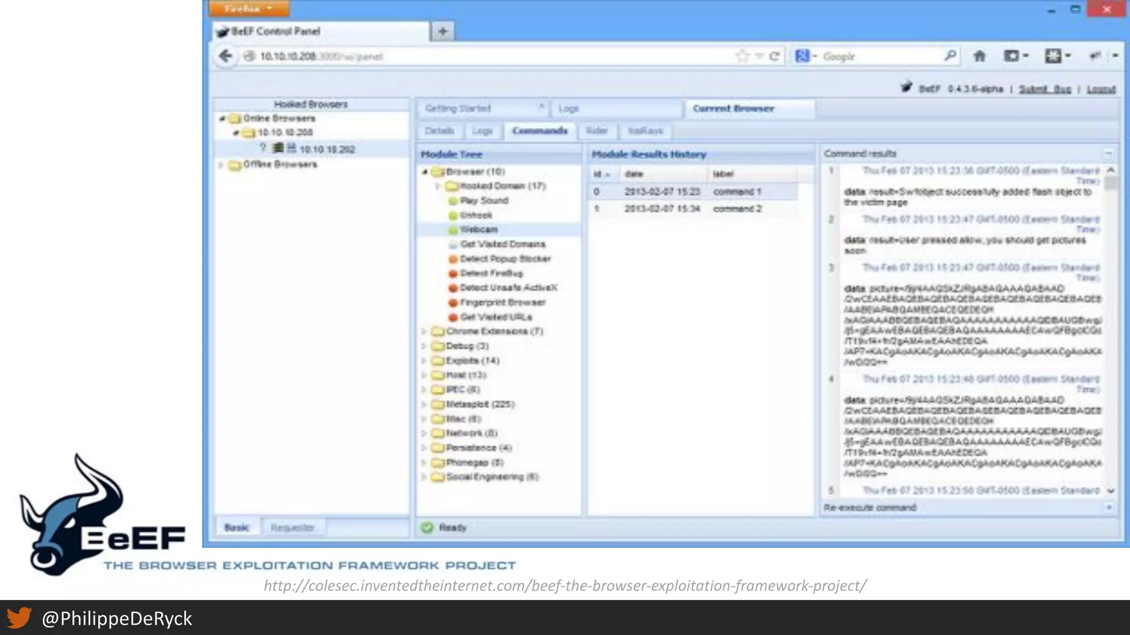Open the Details sub-tab
Viewport: 1130px width, 635px height.
[439, 131]
